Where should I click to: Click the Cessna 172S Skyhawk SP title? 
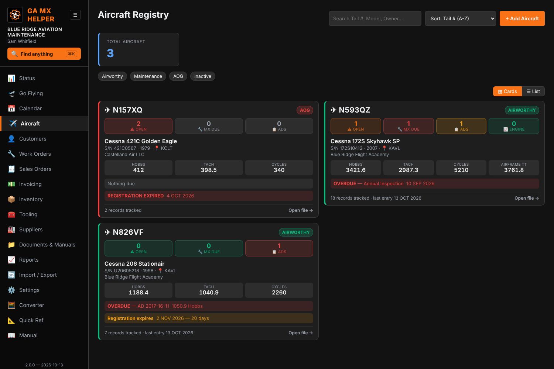(365, 141)
